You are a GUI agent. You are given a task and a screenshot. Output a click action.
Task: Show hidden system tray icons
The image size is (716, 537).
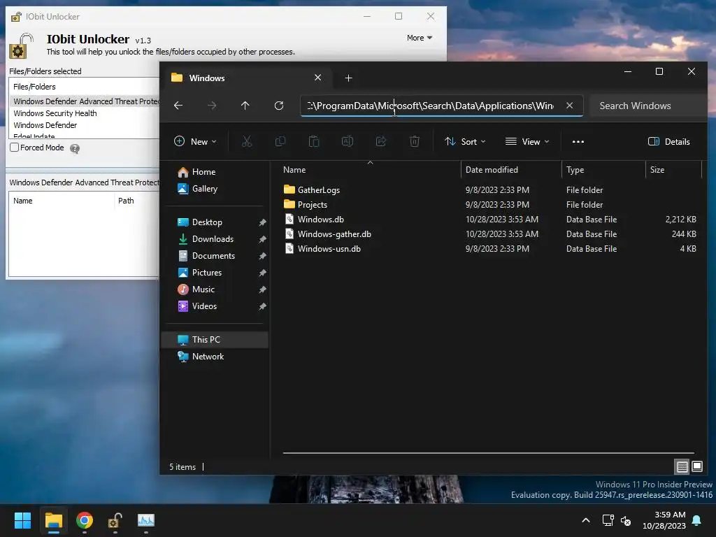(586, 520)
